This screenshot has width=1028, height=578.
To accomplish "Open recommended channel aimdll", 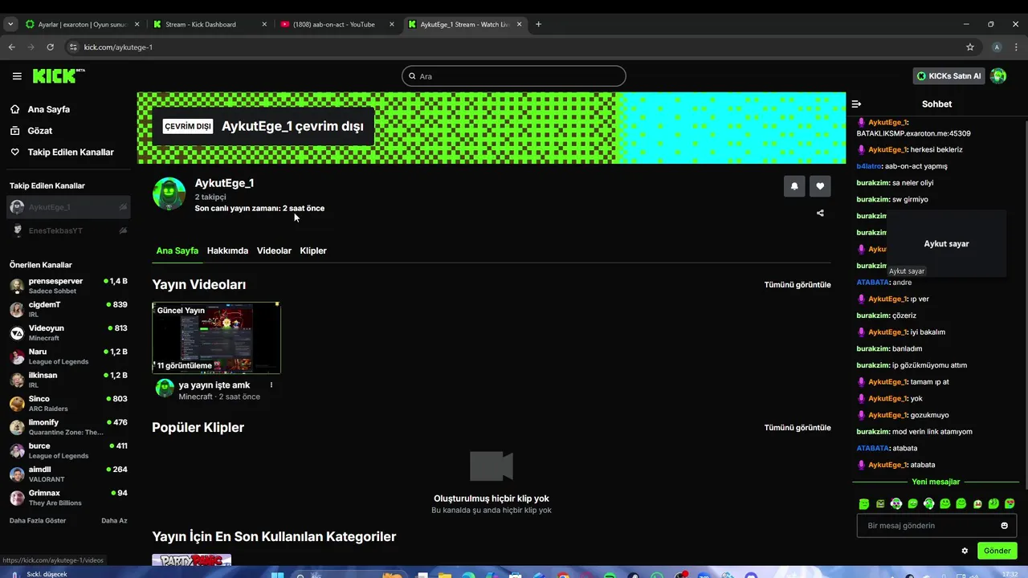I will point(68,474).
